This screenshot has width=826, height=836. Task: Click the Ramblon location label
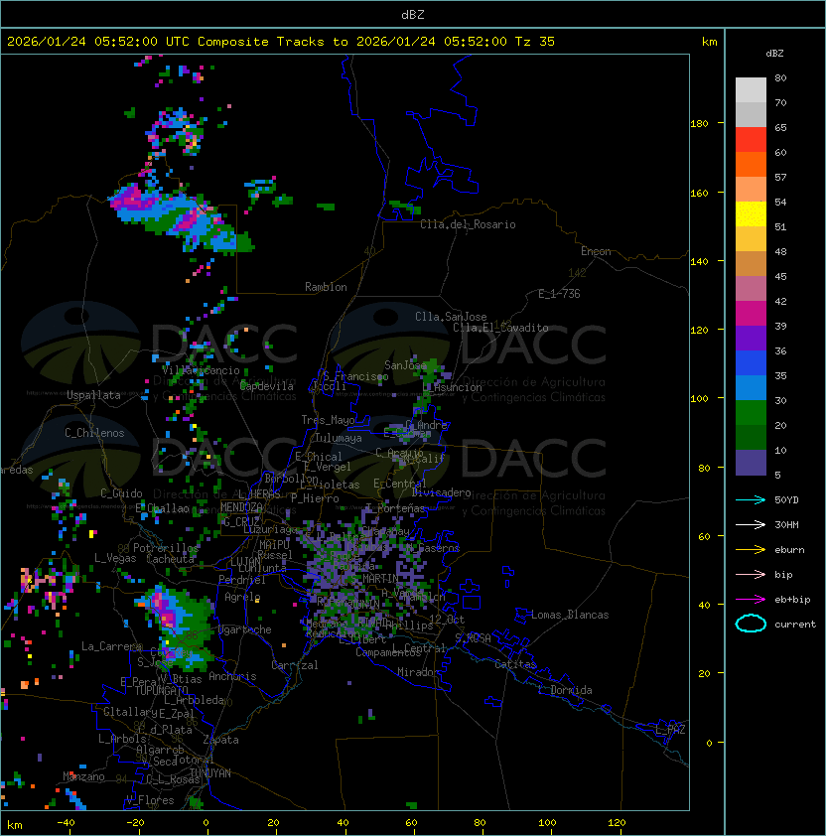coord(326,287)
